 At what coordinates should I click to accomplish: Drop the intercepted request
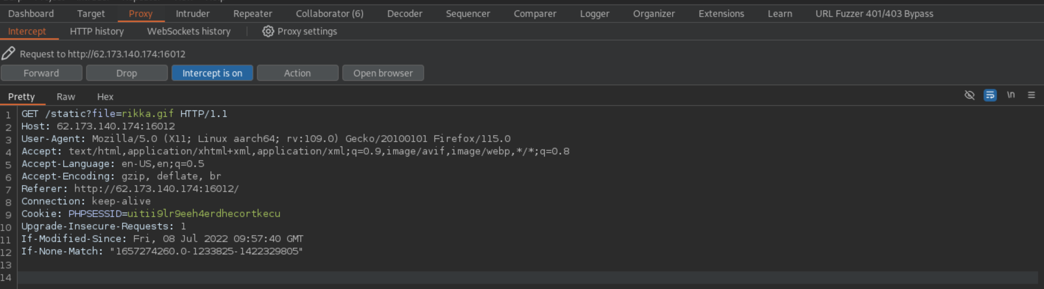[x=126, y=73]
